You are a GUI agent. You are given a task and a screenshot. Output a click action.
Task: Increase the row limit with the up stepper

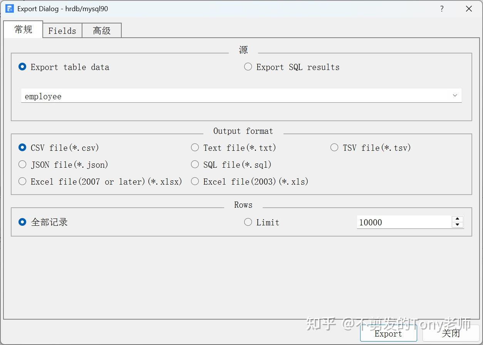tap(458, 219)
